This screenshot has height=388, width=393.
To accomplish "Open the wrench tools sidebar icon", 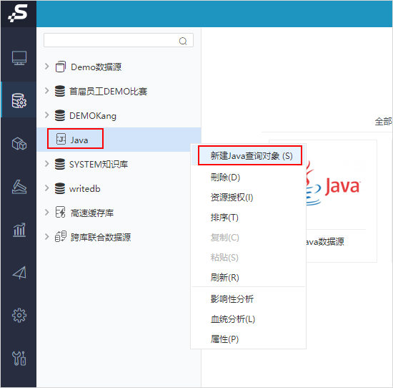I will pyautogui.click(x=19, y=358).
